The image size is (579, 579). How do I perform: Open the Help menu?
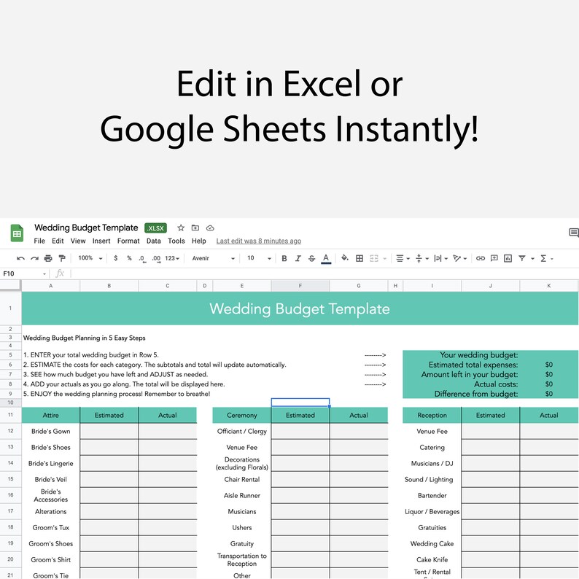[x=198, y=241]
